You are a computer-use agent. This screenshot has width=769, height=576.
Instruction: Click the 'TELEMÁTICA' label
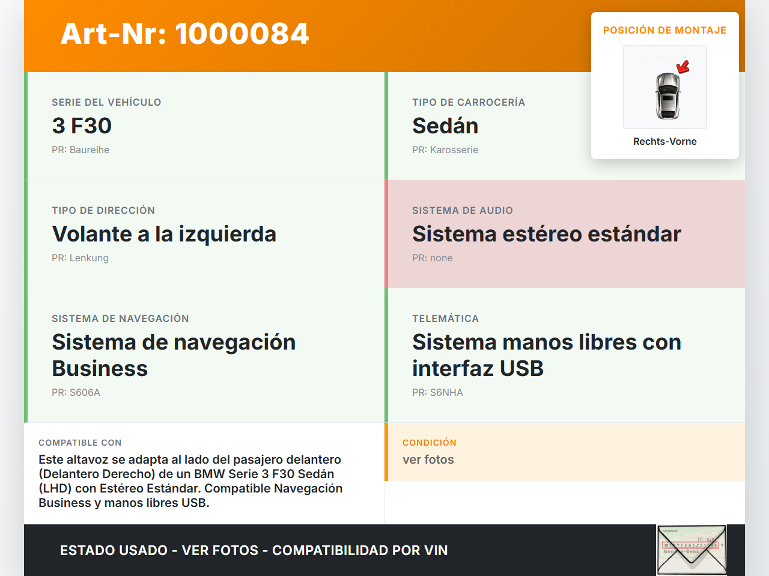(445, 318)
